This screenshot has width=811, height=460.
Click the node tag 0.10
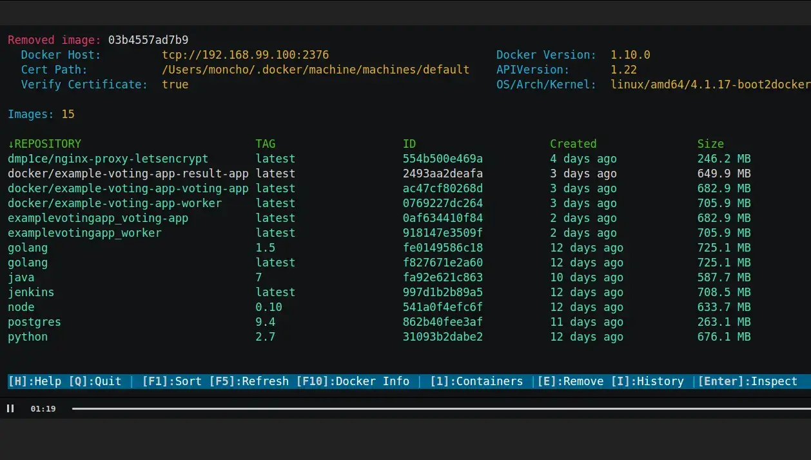[x=269, y=307]
